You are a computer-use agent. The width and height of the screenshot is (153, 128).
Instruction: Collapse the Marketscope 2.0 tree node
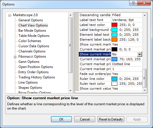[x=9, y=15]
